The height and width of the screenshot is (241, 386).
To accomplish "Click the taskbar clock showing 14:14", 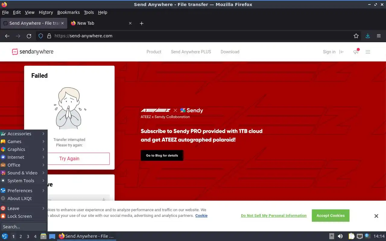I will (x=379, y=236).
